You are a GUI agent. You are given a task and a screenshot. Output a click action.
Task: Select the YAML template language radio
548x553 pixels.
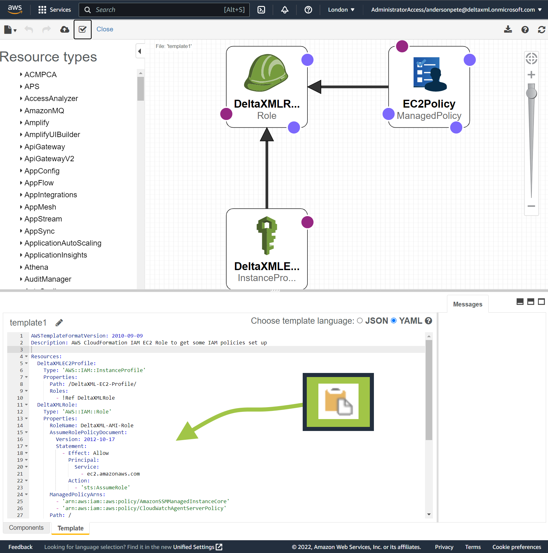point(394,321)
